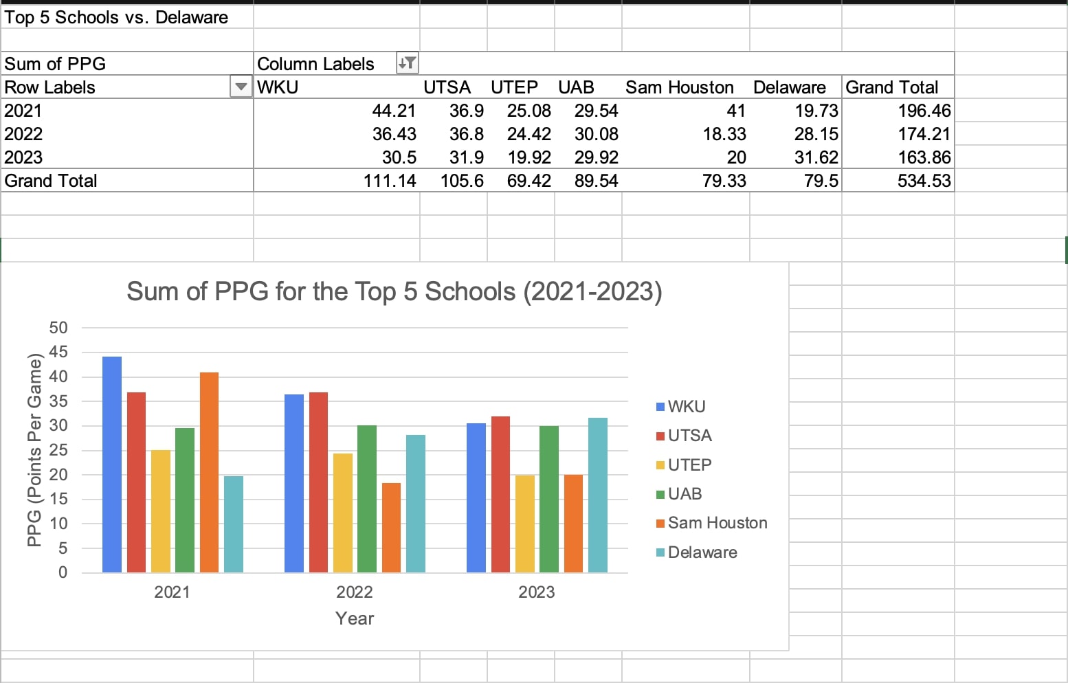Click the teal Delaware bar for 2023
The width and height of the screenshot is (1068, 683).
click(x=598, y=495)
